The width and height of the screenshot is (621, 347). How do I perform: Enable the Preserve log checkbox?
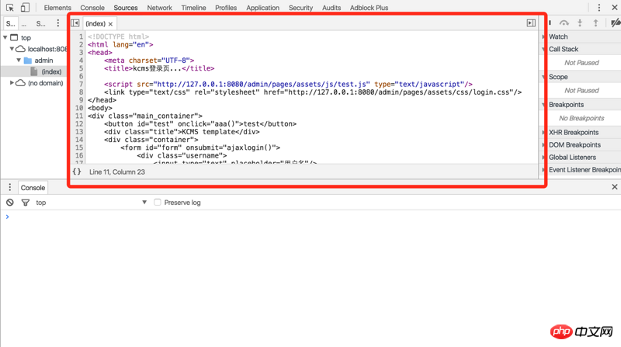pyautogui.click(x=158, y=202)
